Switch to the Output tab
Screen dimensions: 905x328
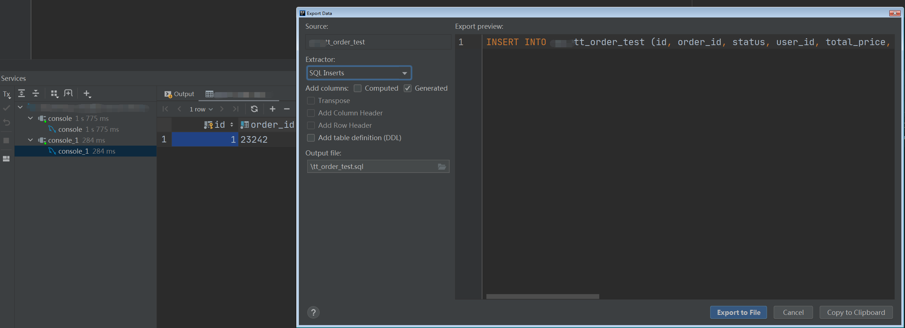tap(179, 94)
